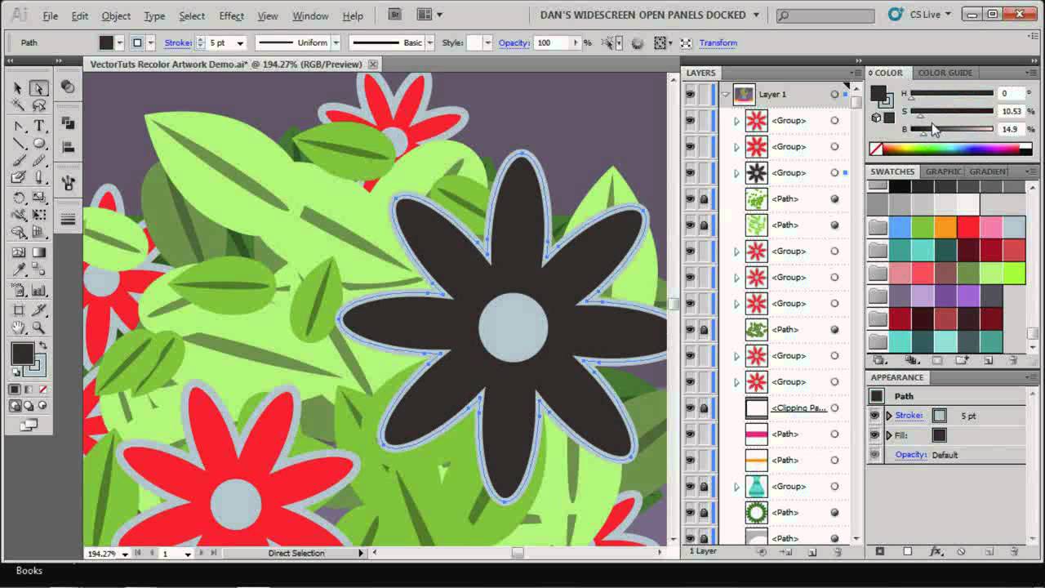Toggle Fill visibility in Appearance panel
This screenshot has height=588, width=1045.
pos(875,435)
